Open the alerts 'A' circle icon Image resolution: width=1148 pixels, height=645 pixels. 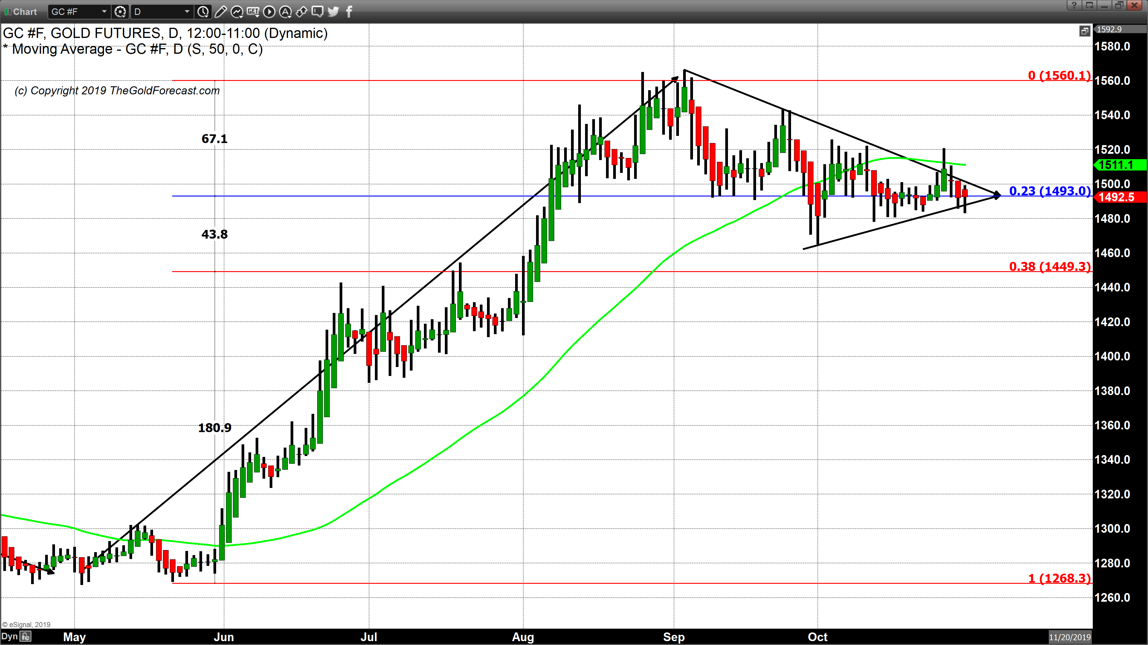285,12
